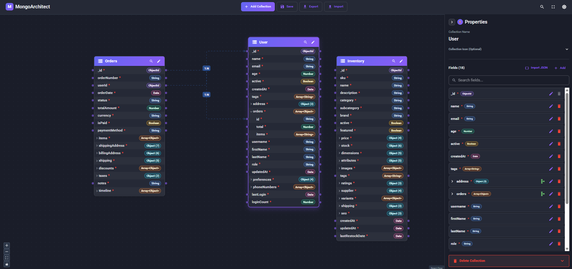
Task: Zoom in on the canvas with plus button
Action: [7, 245]
